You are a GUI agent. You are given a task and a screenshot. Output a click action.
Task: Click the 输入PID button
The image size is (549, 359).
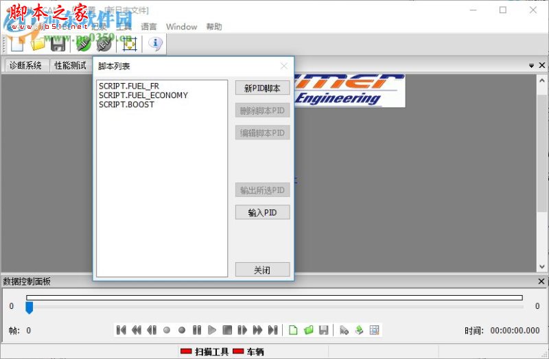pos(262,212)
